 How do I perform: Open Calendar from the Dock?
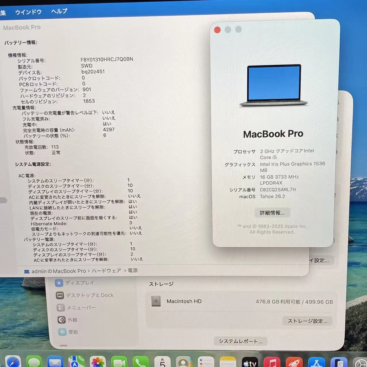tap(162, 362)
